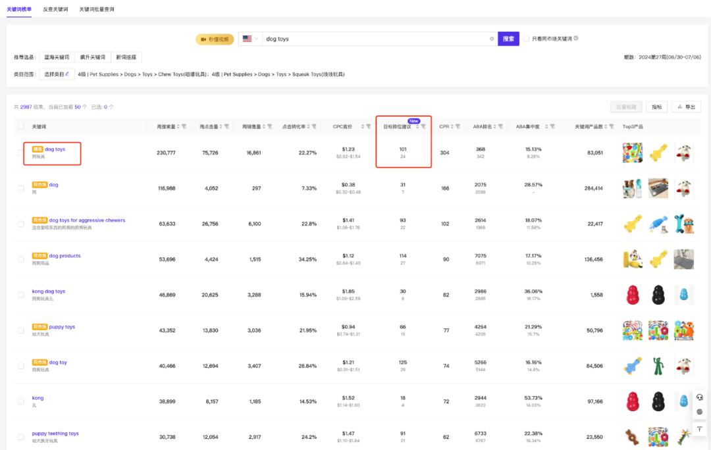Click the purple 搜索 button

click(x=508, y=39)
